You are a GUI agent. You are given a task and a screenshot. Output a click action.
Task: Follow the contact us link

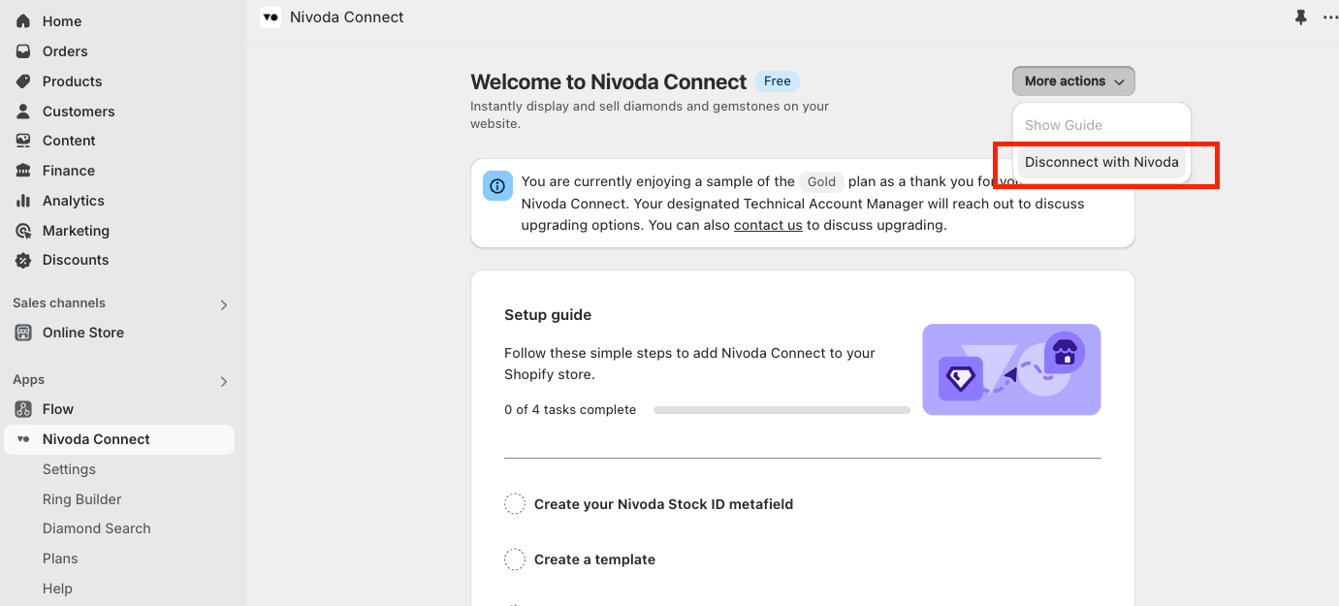(x=768, y=225)
